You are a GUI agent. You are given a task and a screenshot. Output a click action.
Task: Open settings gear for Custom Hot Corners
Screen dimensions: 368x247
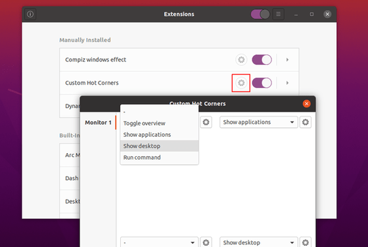click(241, 83)
